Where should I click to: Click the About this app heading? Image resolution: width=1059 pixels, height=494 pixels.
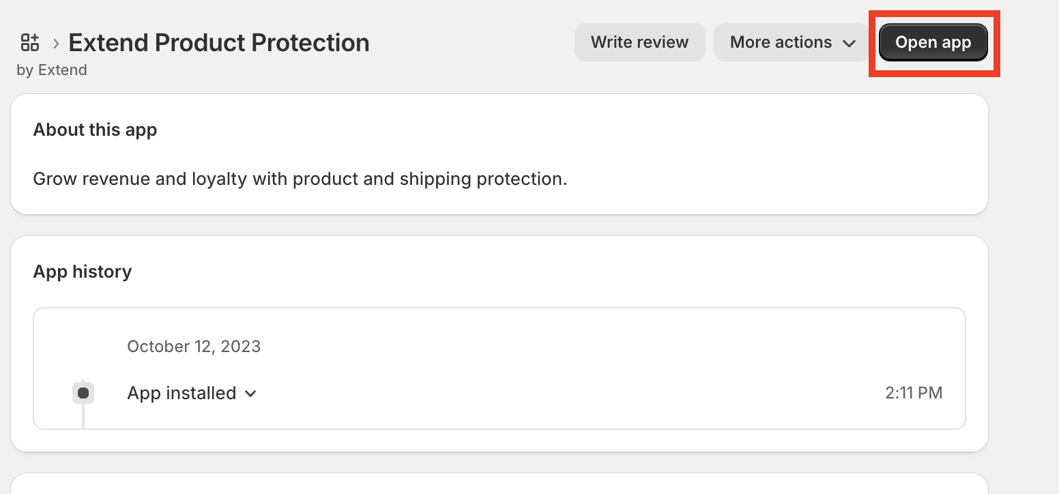[x=95, y=130]
